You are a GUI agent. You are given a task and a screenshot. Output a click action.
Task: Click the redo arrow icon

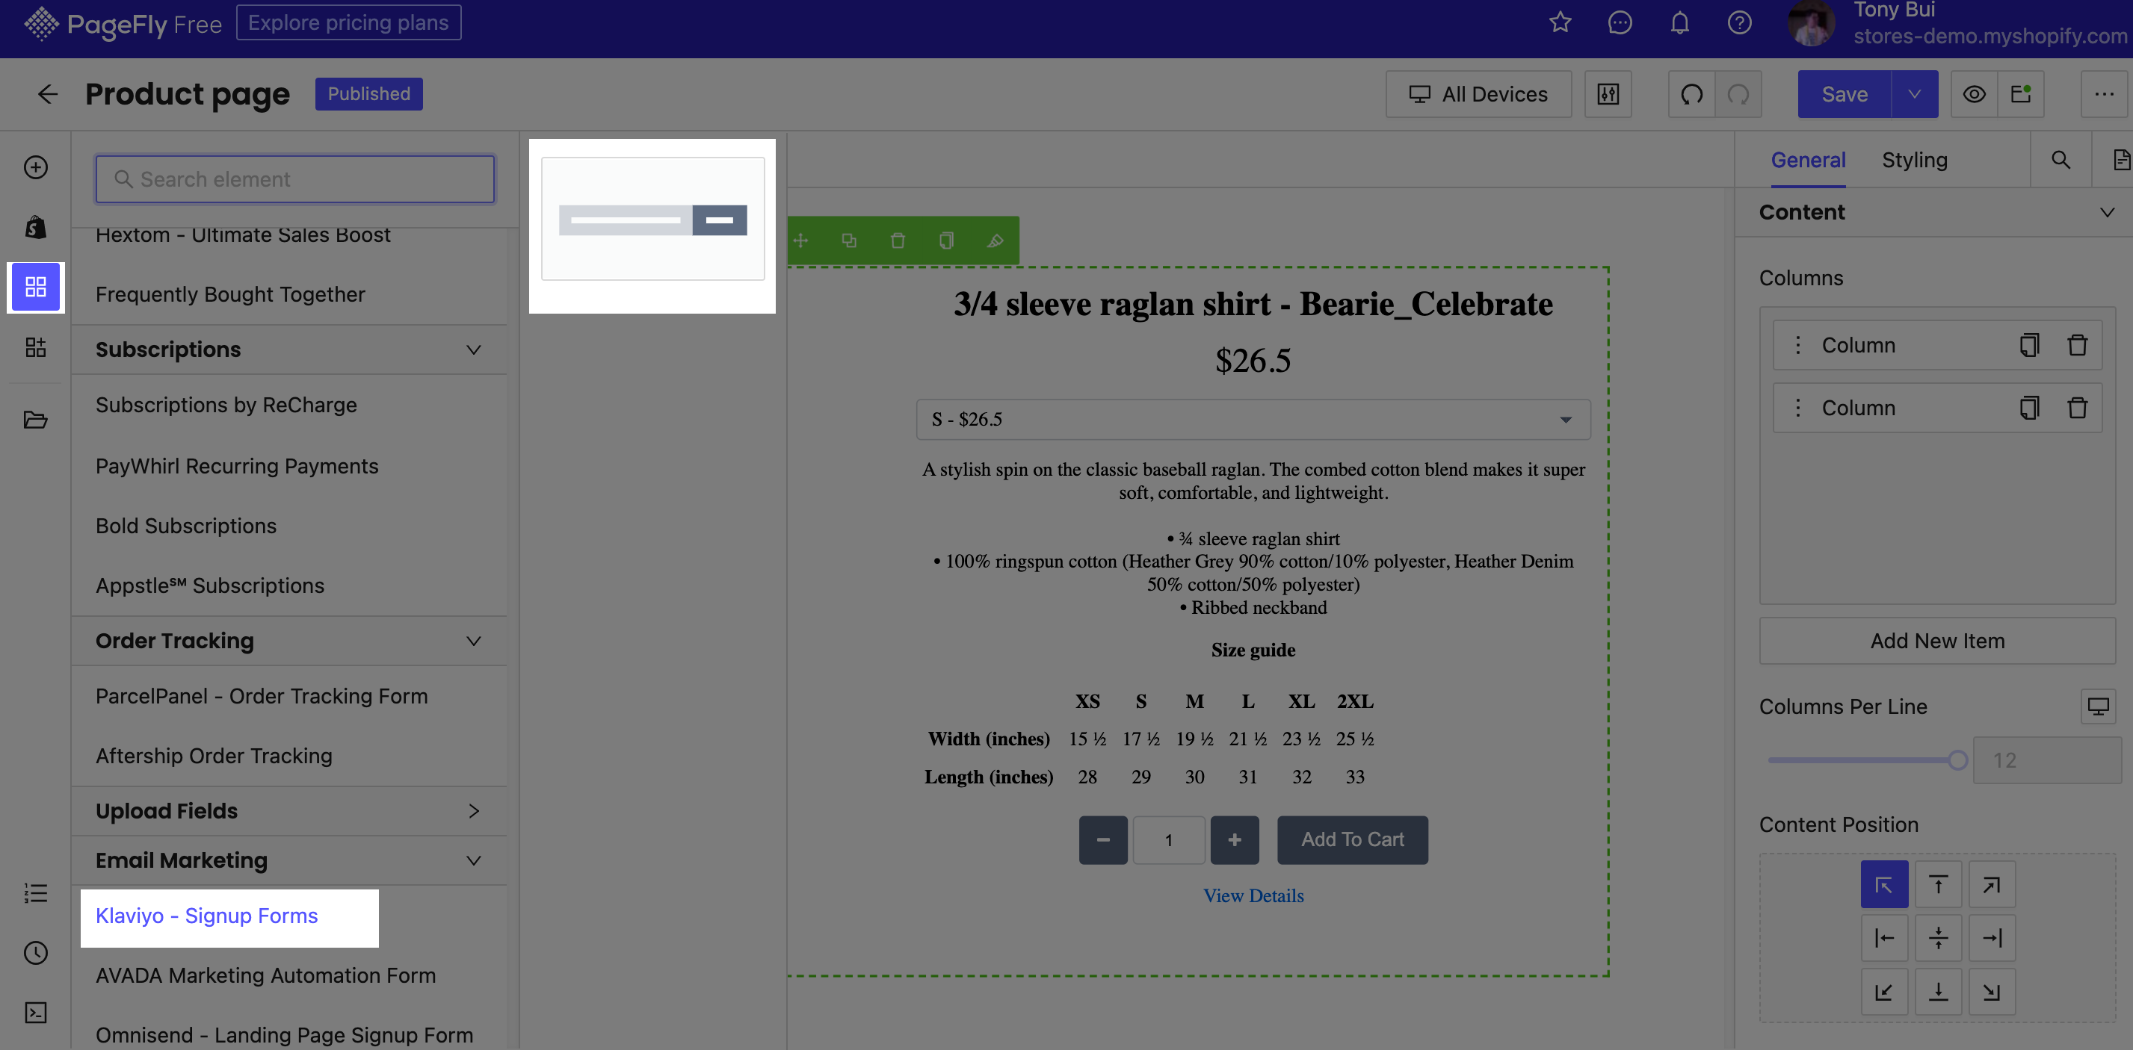click(1738, 94)
